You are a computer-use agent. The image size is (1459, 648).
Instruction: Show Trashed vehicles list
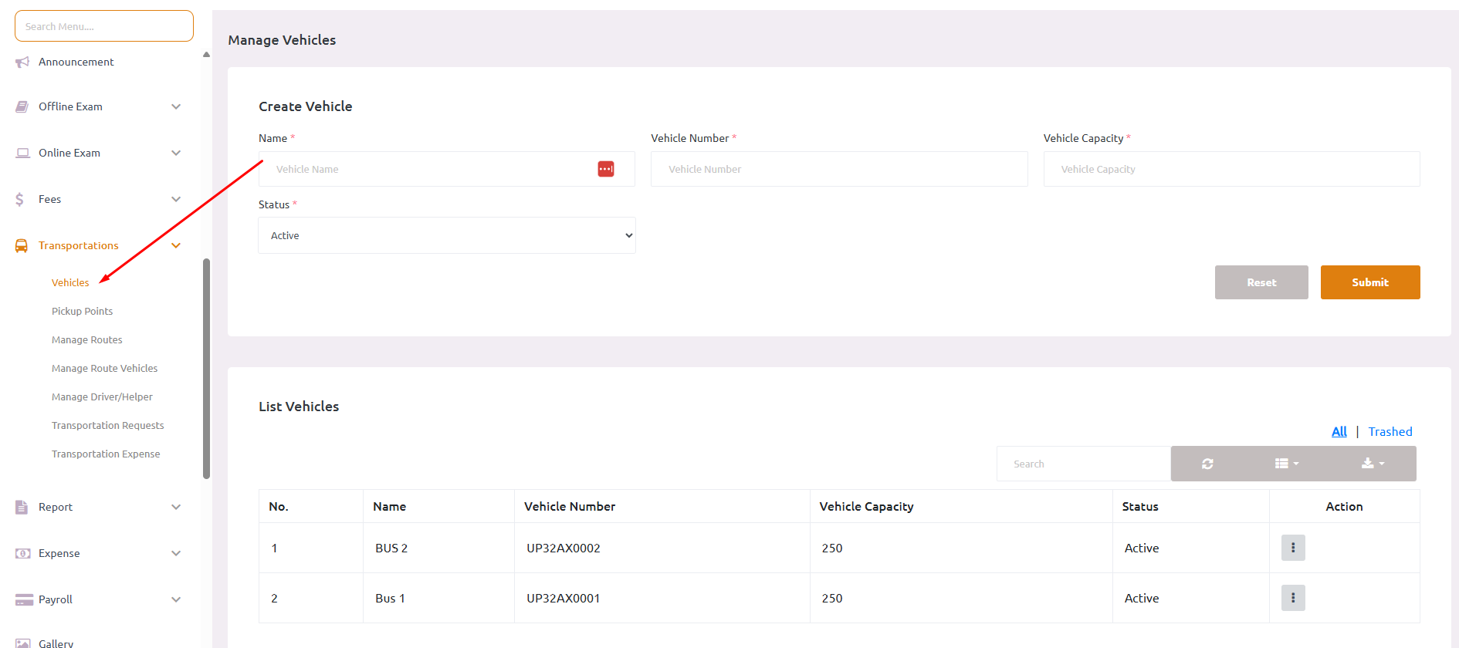click(x=1390, y=431)
